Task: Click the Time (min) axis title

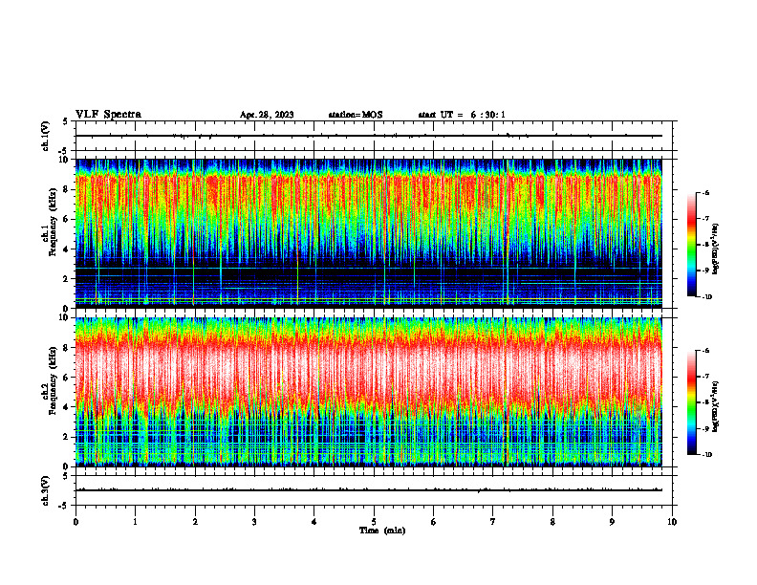Action: click(x=382, y=531)
